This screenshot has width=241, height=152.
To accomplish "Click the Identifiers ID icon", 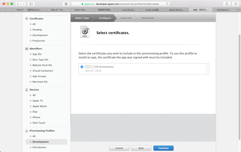I will pyautogui.click(x=27, y=49).
